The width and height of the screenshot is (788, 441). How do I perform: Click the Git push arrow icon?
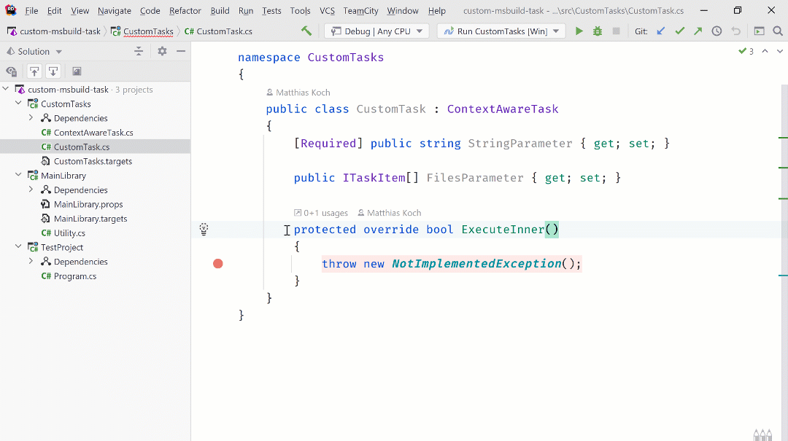[698, 31]
